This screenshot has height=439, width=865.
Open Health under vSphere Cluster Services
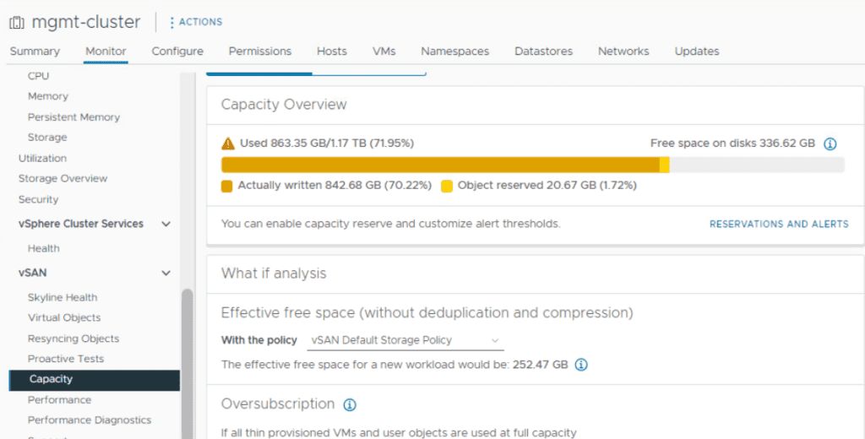(44, 249)
